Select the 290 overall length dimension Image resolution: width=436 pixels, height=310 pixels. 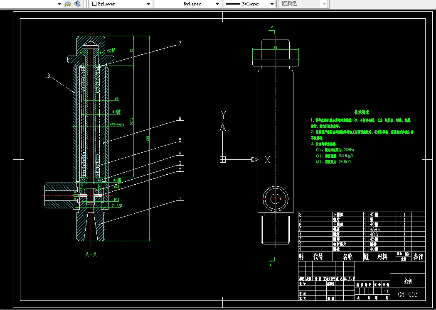147,138
